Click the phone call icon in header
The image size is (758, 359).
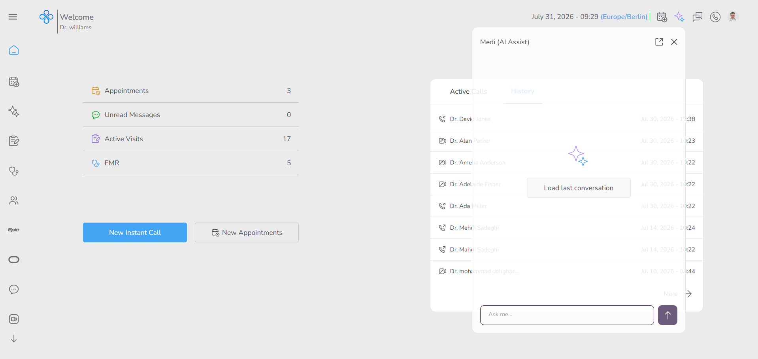click(x=715, y=17)
